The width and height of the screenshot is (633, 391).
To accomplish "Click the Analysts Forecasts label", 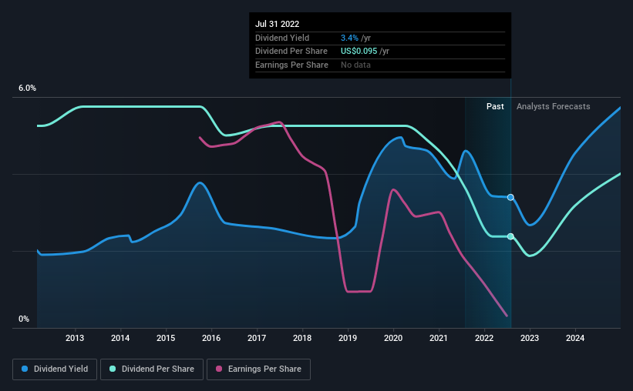I will (553, 106).
